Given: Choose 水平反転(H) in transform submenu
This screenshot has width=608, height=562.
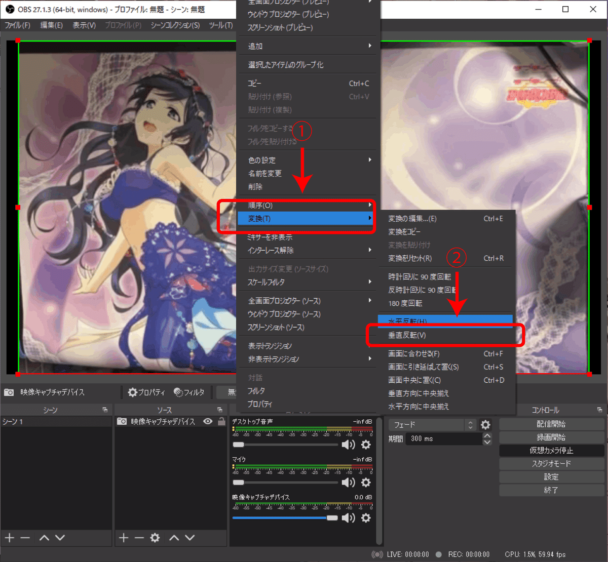Looking at the screenshot, I should click(x=445, y=321).
